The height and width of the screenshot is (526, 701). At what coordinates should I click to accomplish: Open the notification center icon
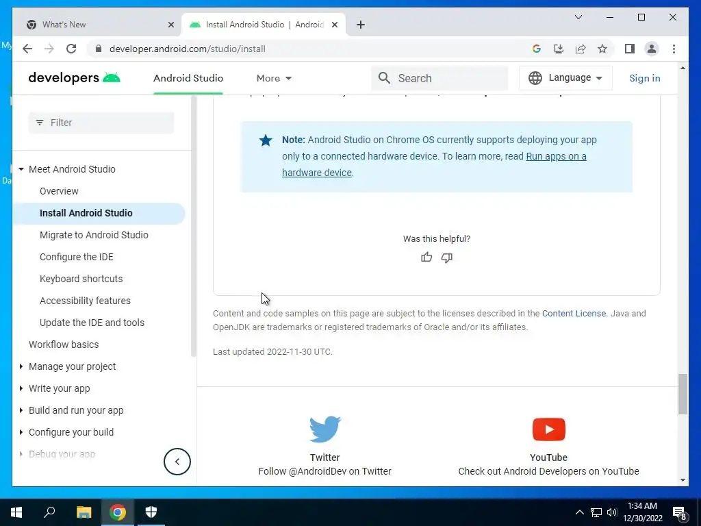[680, 512]
